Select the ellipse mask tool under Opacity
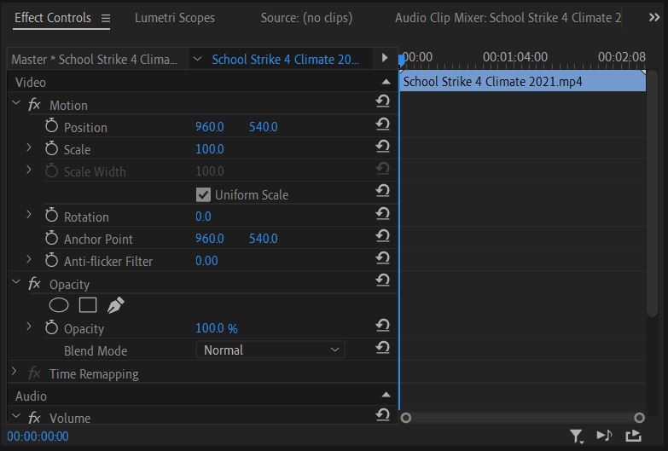Viewport: 668px width, 451px height. [59, 305]
